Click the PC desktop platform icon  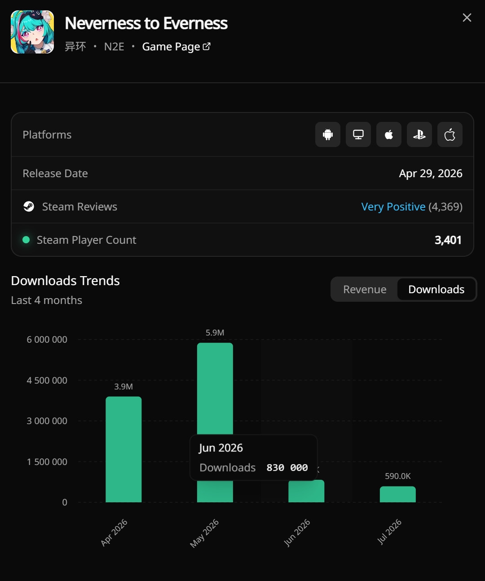tap(358, 134)
